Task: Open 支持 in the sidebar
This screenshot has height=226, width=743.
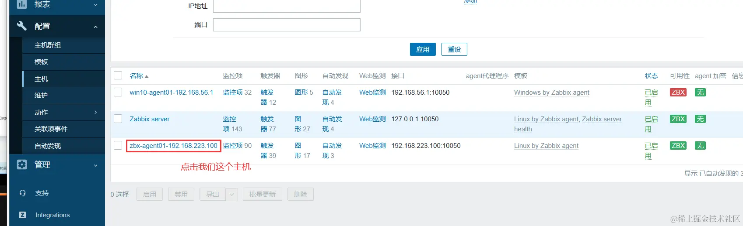Action: pyautogui.click(x=42, y=193)
